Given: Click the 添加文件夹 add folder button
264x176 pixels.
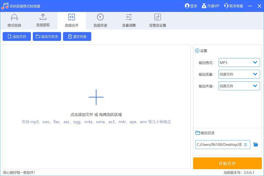Looking at the screenshot, I should click(x=47, y=36).
